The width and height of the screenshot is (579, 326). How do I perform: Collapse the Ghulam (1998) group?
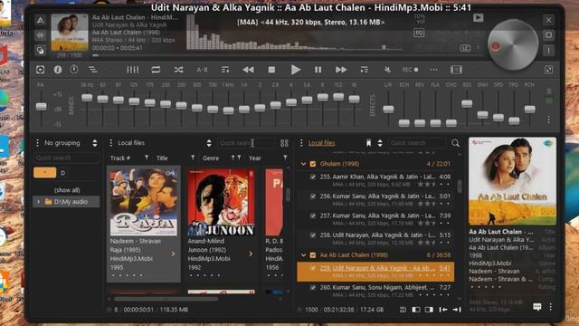pos(304,164)
